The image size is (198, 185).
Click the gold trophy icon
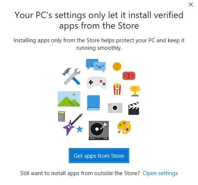coord(135,91)
